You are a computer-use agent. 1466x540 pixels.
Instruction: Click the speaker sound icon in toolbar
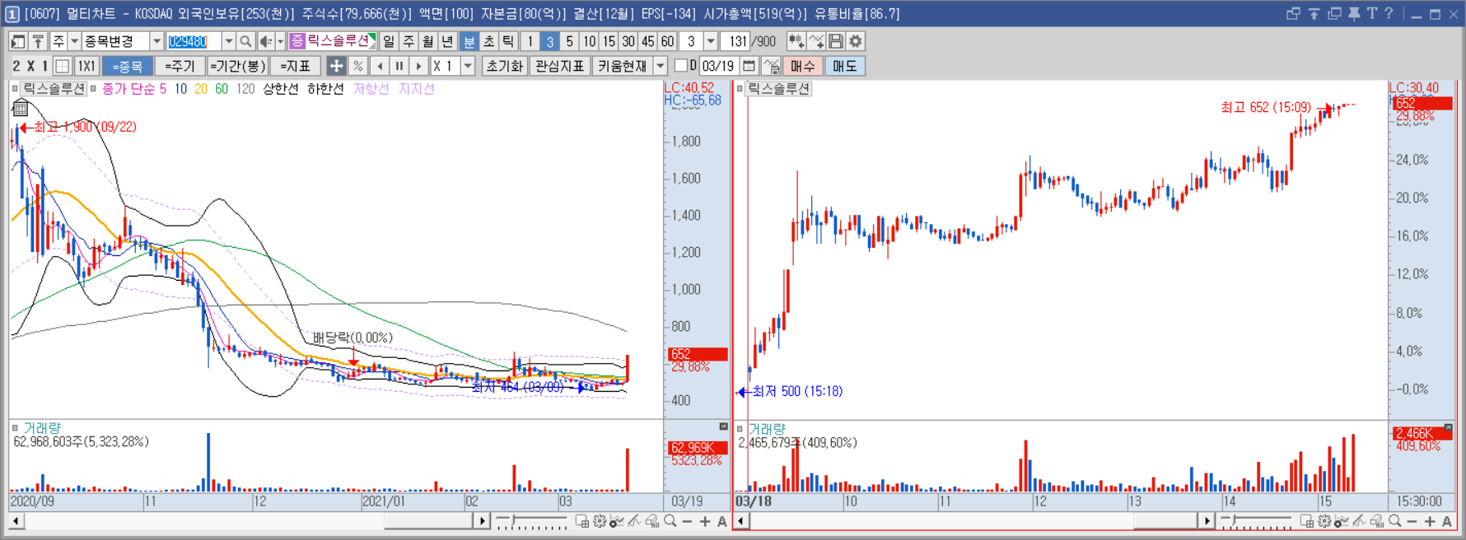tap(265, 41)
